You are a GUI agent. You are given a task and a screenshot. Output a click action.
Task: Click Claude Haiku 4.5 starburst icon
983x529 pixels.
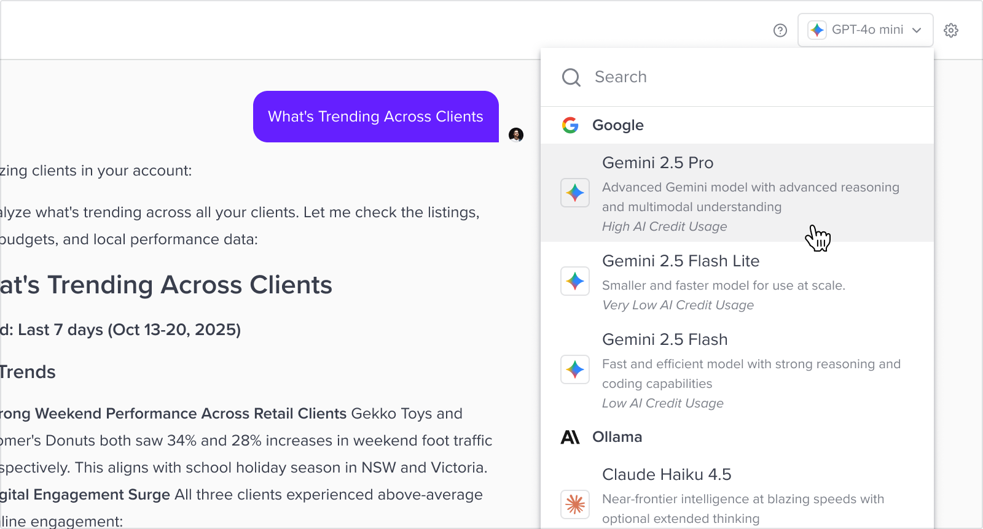(575, 504)
